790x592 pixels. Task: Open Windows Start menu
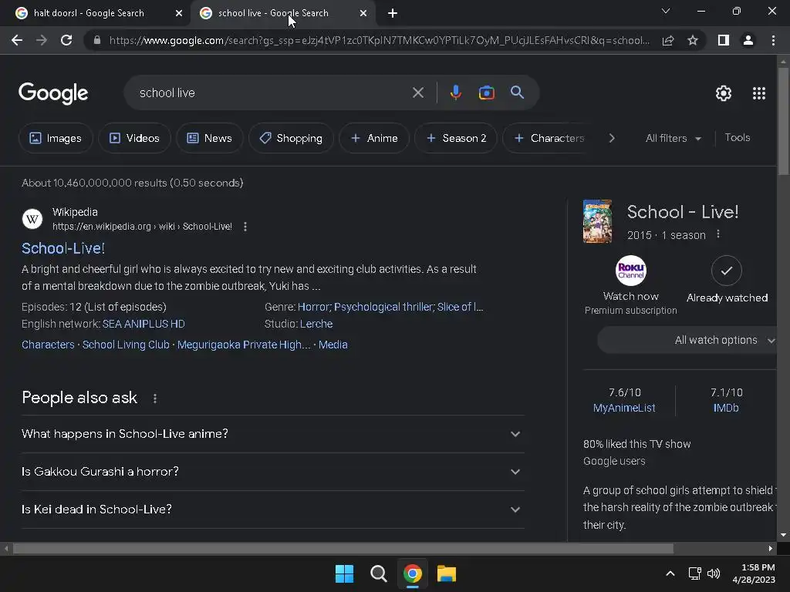point(345,573)
